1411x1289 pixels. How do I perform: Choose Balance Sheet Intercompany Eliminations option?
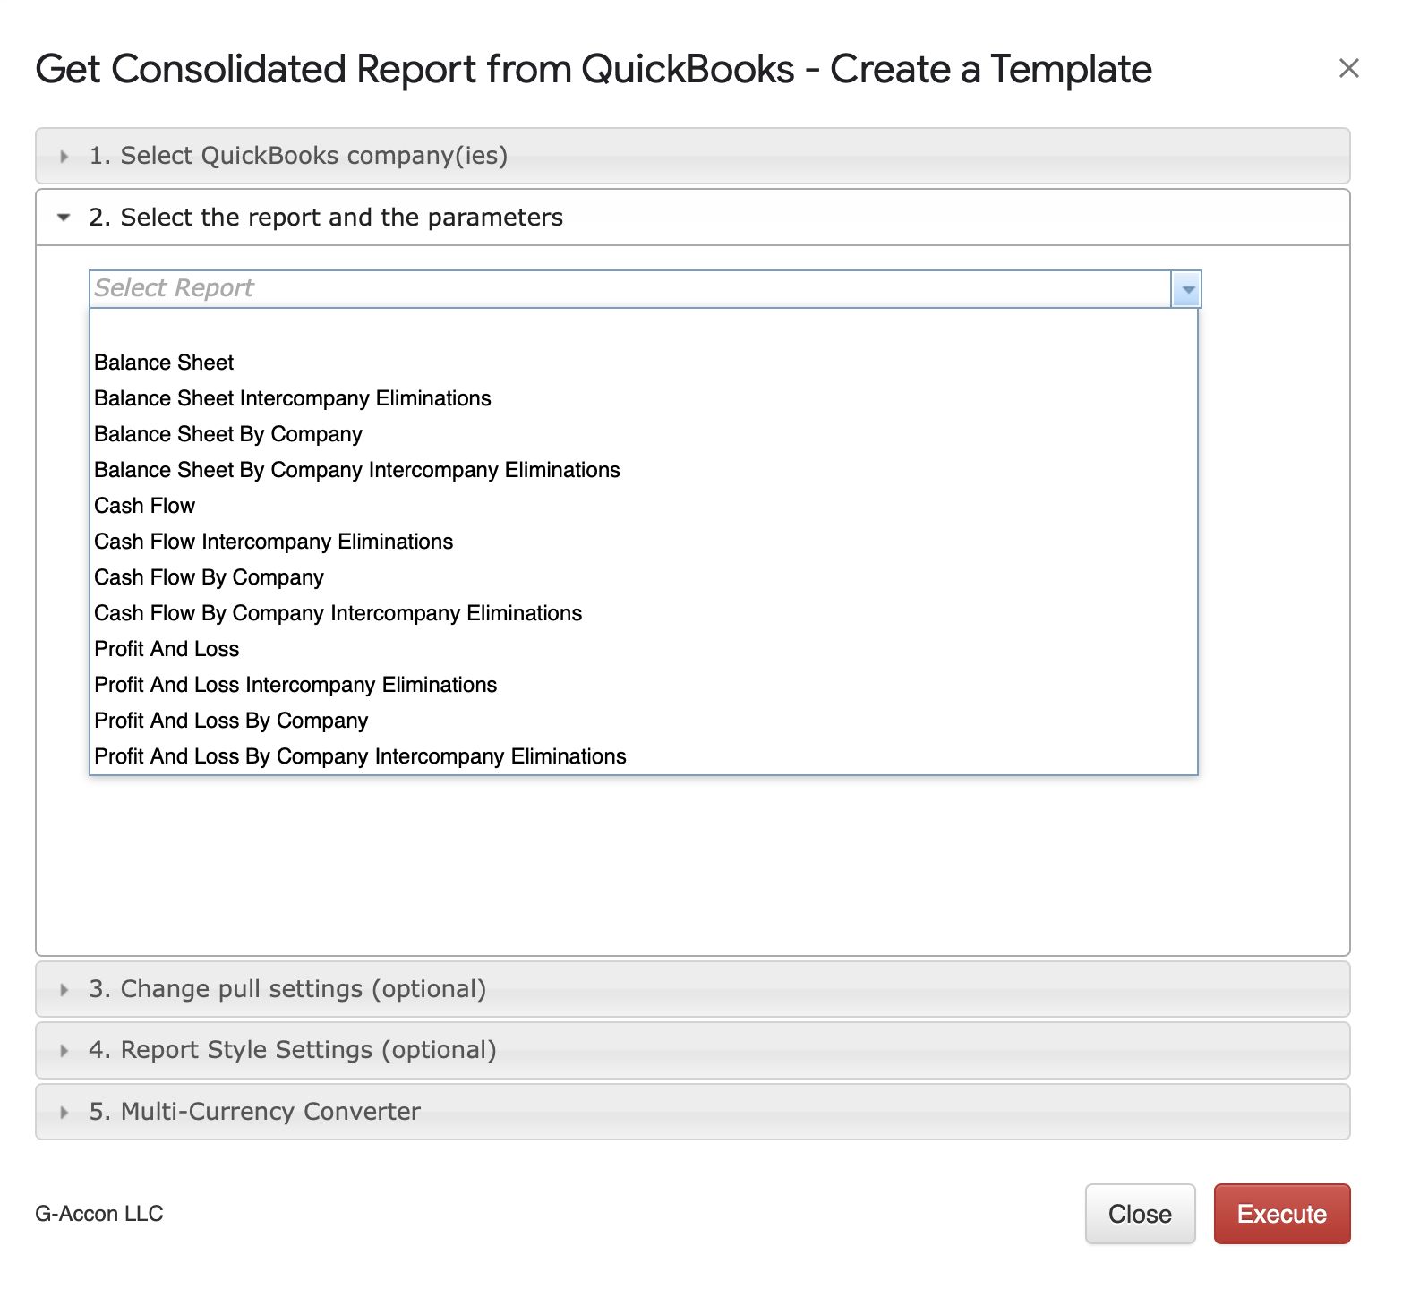(x=643, y=398)
